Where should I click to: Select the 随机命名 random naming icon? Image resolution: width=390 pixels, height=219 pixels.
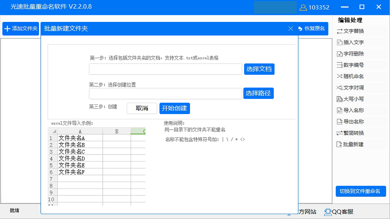tap(339, 76)
